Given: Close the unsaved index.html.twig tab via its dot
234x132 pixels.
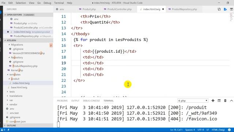Looking at the screenshot, I should click(x=163, y=9).
